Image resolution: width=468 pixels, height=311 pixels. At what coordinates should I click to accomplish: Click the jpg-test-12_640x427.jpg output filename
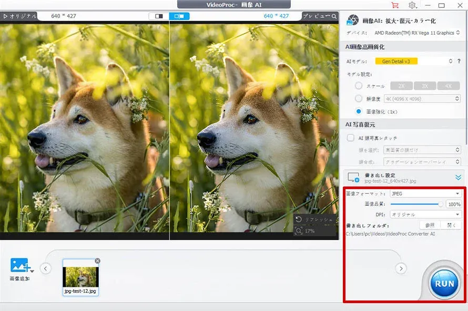point(390,181)
